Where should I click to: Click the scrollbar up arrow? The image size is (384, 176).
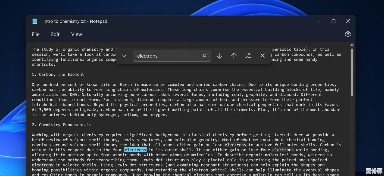(x=352, y=45)
